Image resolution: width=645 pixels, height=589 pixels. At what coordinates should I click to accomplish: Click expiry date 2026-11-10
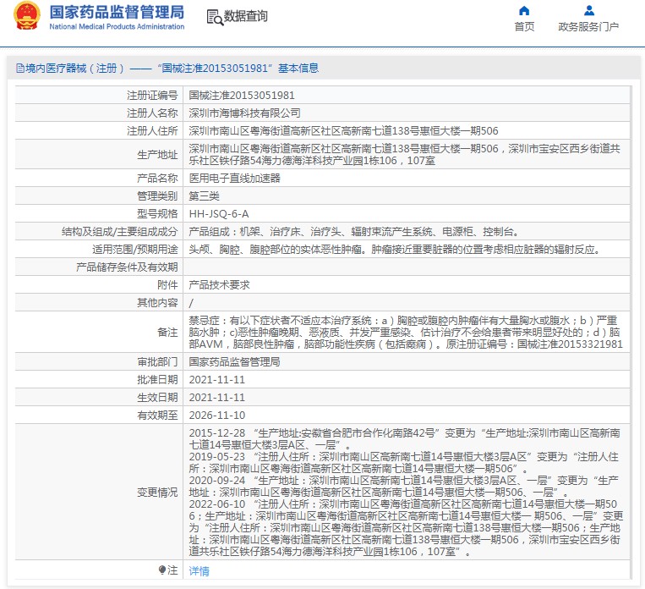click(x=216, y=416)
